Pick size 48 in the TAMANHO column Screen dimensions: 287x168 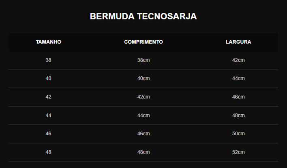tap(49, 152)
